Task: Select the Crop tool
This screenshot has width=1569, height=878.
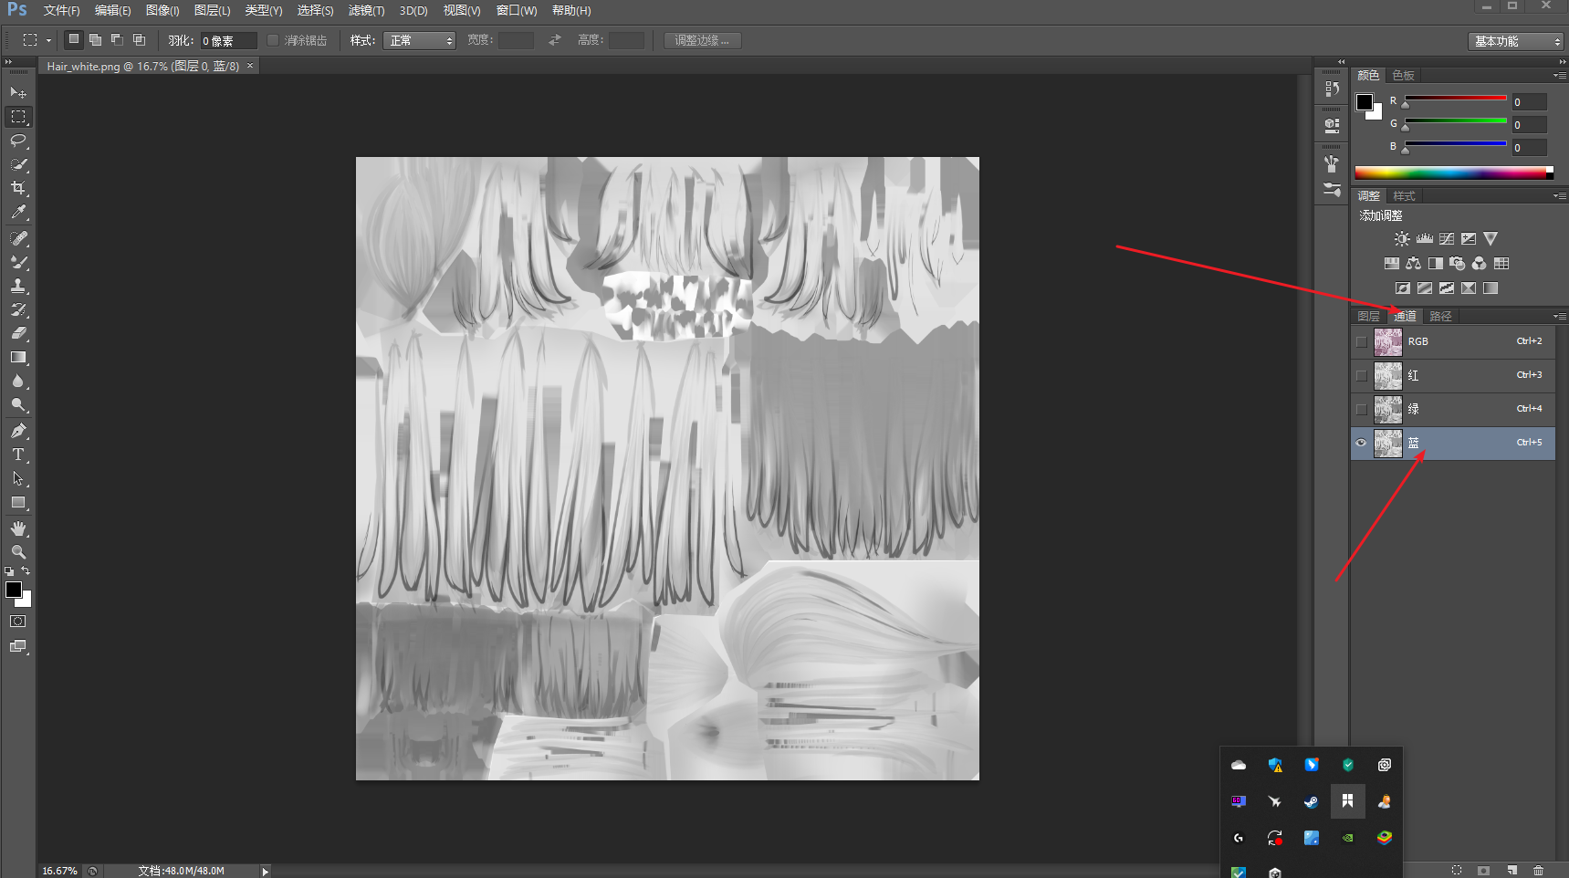Action: [x=18, y=188]
